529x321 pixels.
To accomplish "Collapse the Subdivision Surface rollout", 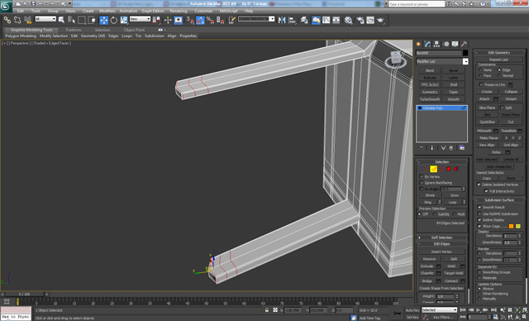I will [x=499, y=200].
